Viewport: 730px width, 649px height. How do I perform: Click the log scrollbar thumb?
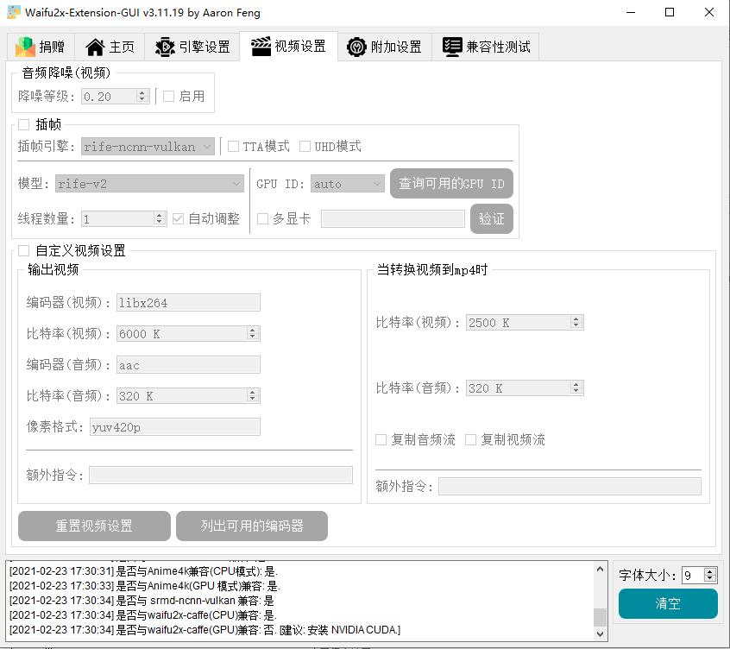coord(600,617)
